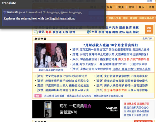Click 送她一幢别墅 in the orange bar
Image resolution: width=156 pixels, height=122 pixels.
[130, 18]
